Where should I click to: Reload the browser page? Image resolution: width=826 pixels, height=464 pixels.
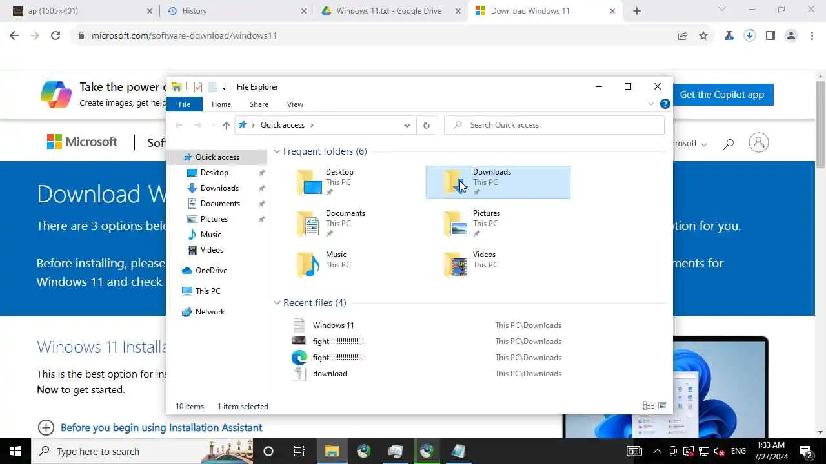[x=55, y=35]
